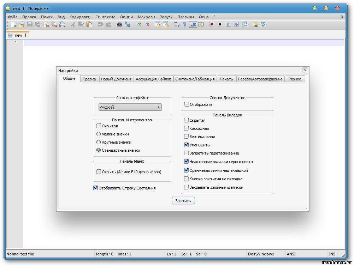Click inside line 1 of editor
Screen dimensions: 354x266
point(177,43)
